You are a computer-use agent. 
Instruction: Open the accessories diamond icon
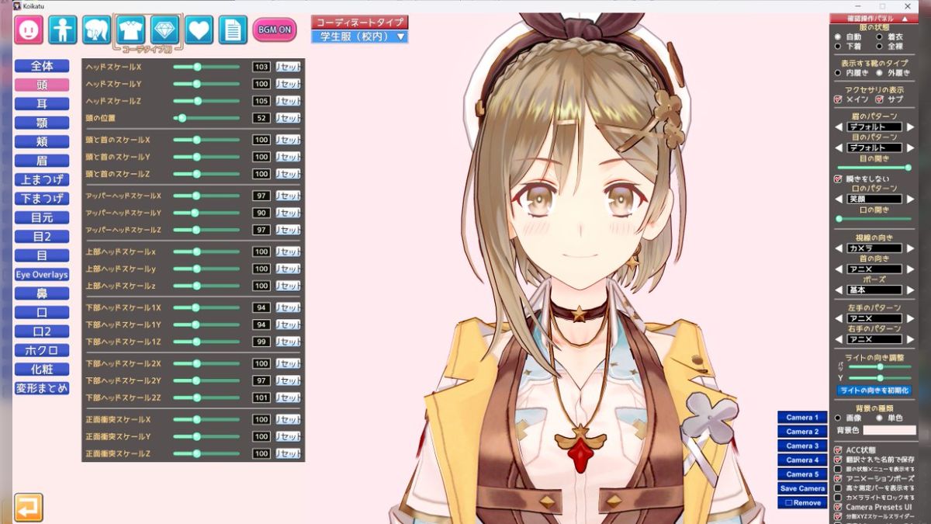pyautogui.click(x=165, y=30)
